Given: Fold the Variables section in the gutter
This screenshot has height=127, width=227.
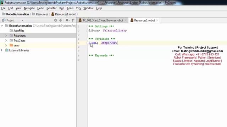Looking at the screenshot, I should point(87,39).
